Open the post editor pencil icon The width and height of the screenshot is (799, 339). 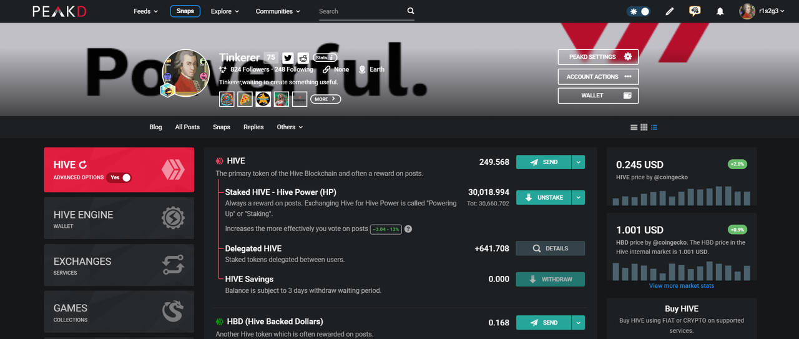coord(670,11)
